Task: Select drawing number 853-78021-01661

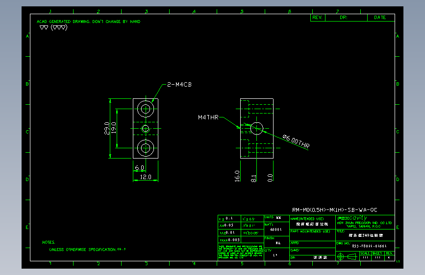Action: pos(369,246)
